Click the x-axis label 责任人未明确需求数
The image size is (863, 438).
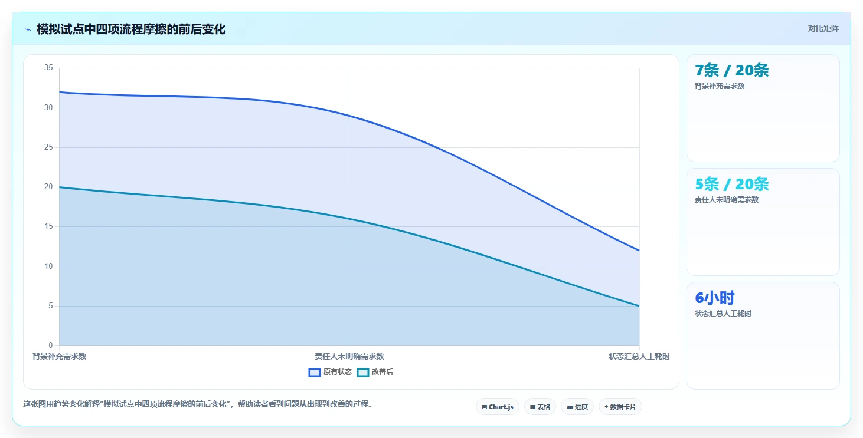[x=349, y=356]
